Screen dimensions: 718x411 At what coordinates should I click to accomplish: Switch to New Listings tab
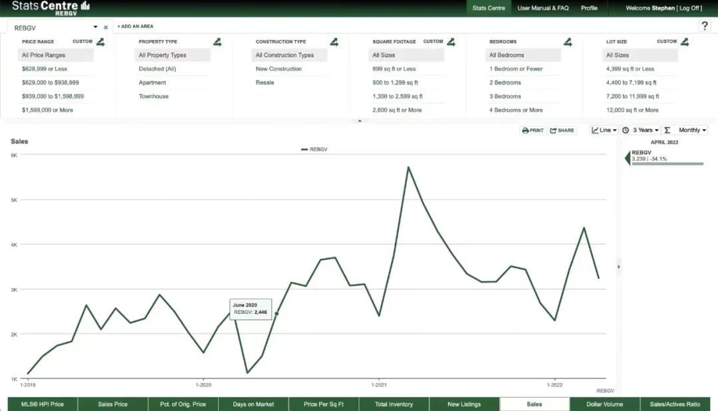464,404
